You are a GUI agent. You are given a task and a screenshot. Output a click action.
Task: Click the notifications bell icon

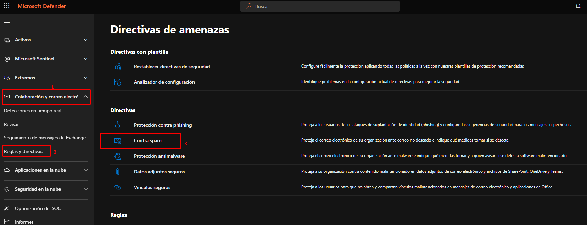point(578,6)
